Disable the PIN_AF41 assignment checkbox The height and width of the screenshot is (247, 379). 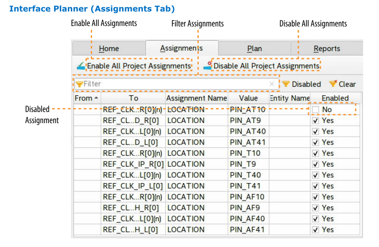coord(316,230)
